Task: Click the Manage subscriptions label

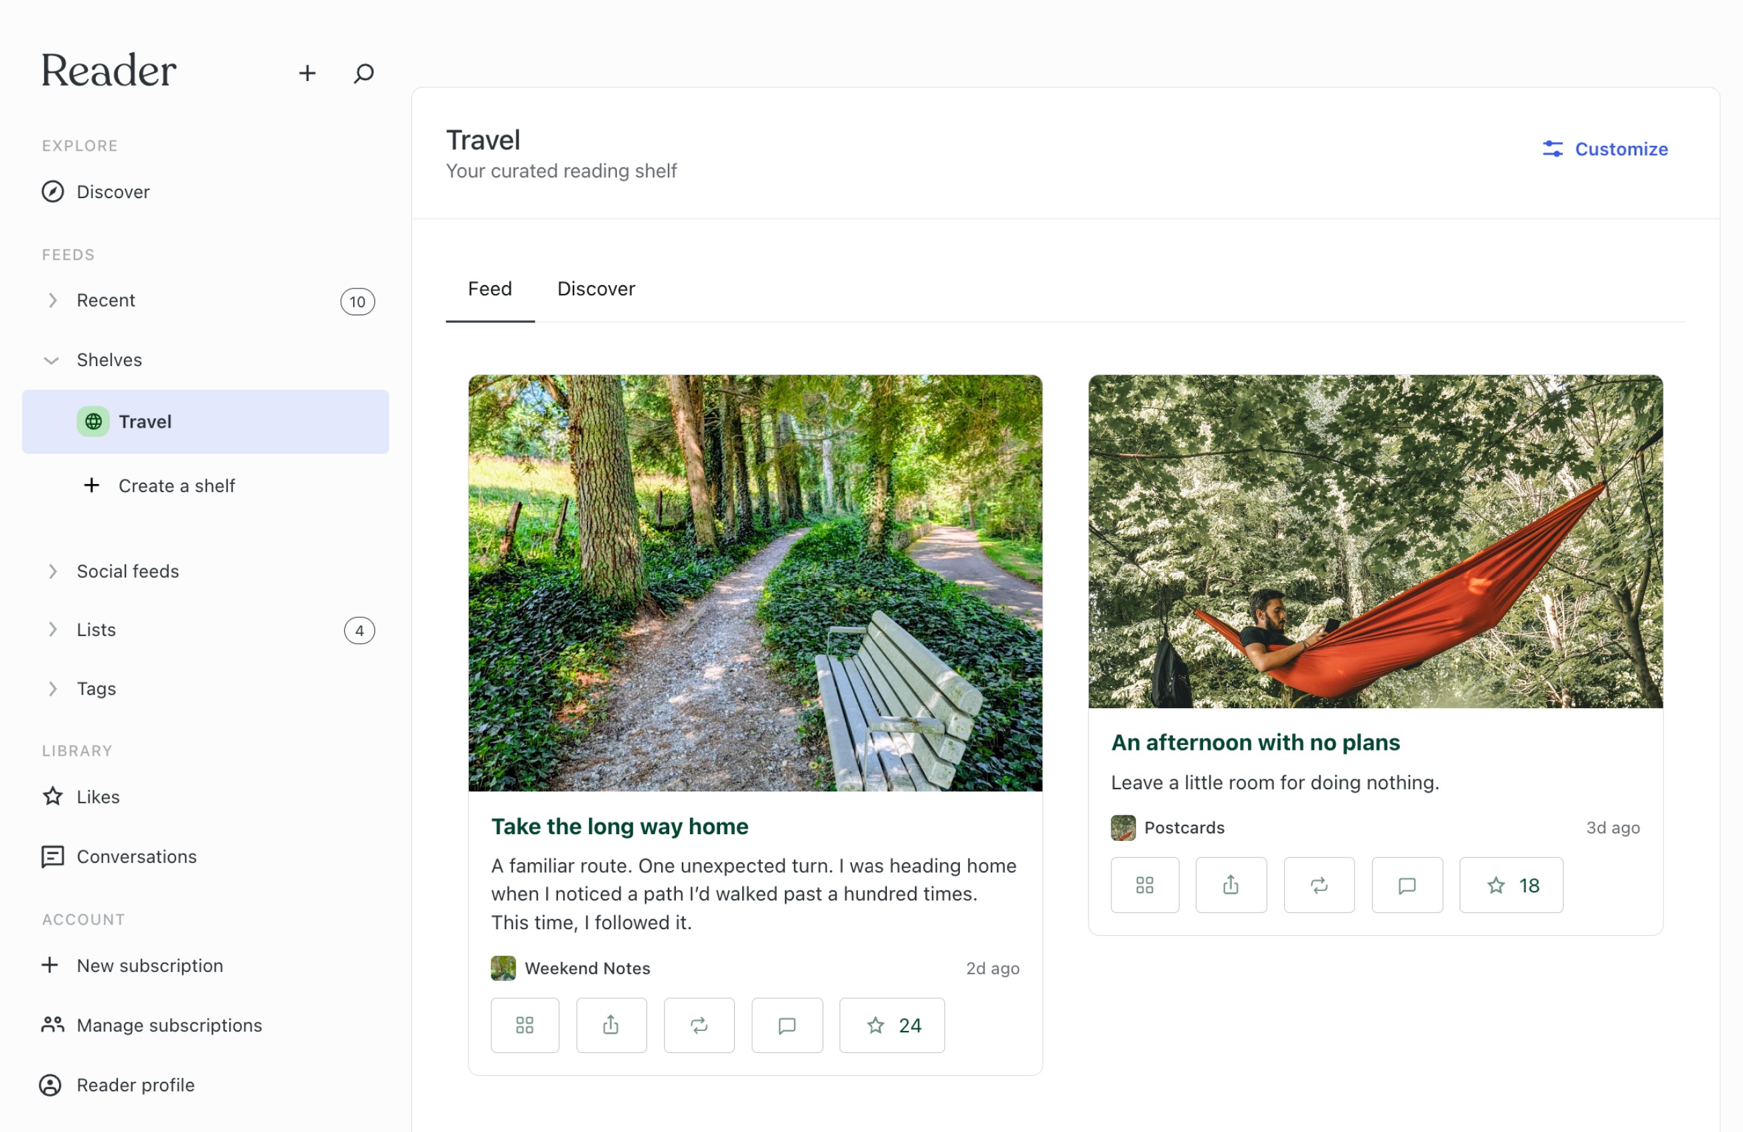Action: pos(169,1025)
